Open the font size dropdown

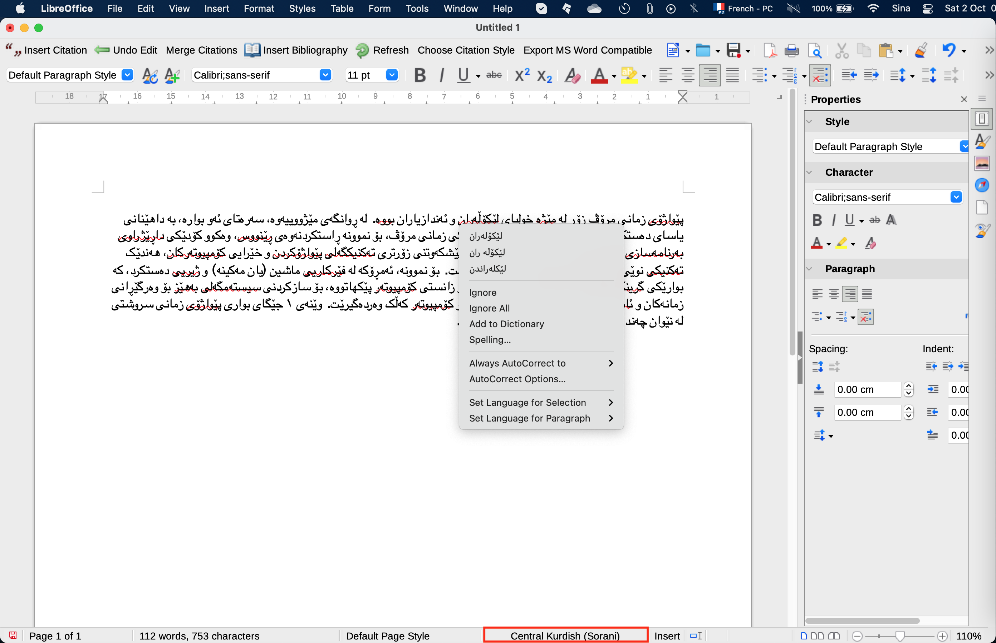[x=392, y=75]
